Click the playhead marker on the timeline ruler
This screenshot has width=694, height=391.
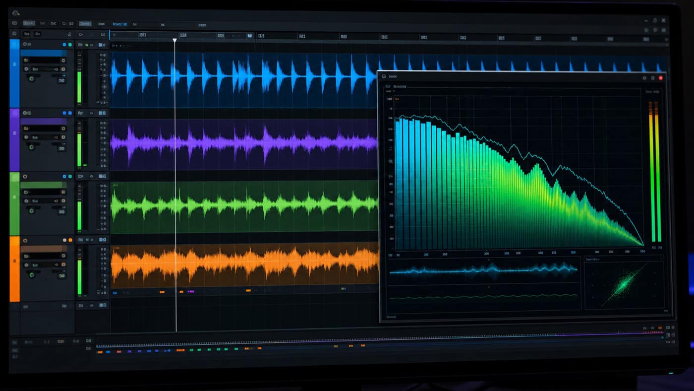[174, 40]
